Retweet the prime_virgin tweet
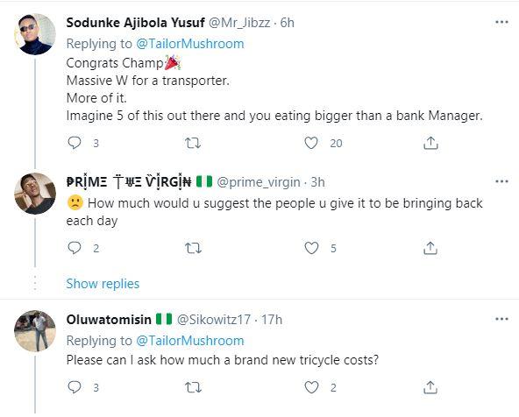Screen dimensions: 519x417 click(193, 248)
